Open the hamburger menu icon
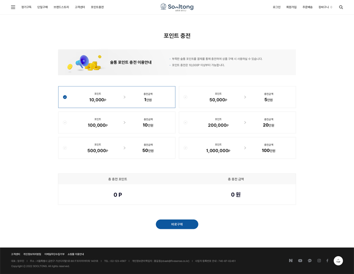 point(13,7)
